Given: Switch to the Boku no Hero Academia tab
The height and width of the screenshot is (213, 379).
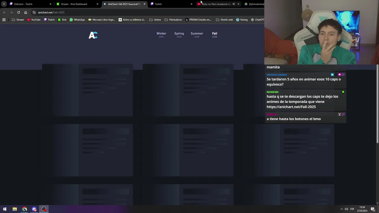Looking at the screenshot, I should pos(216,4).
